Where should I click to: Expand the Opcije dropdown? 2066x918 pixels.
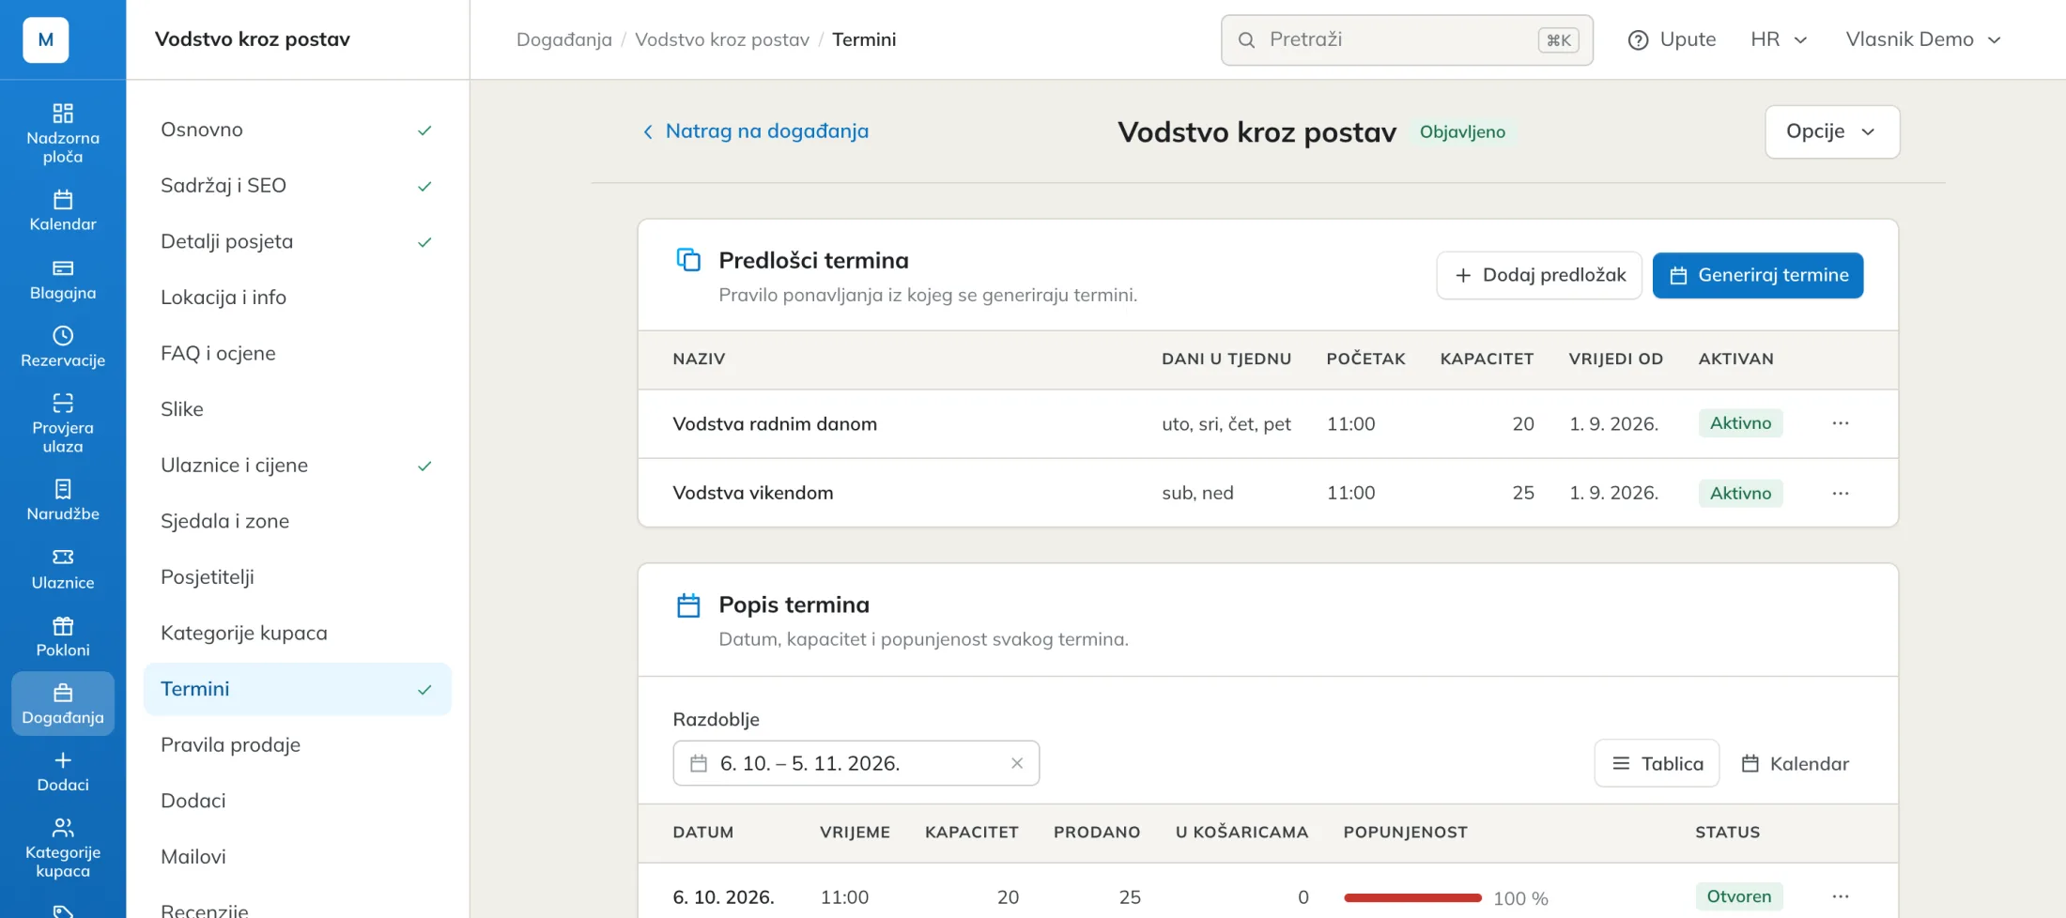tap(1831, 131)
